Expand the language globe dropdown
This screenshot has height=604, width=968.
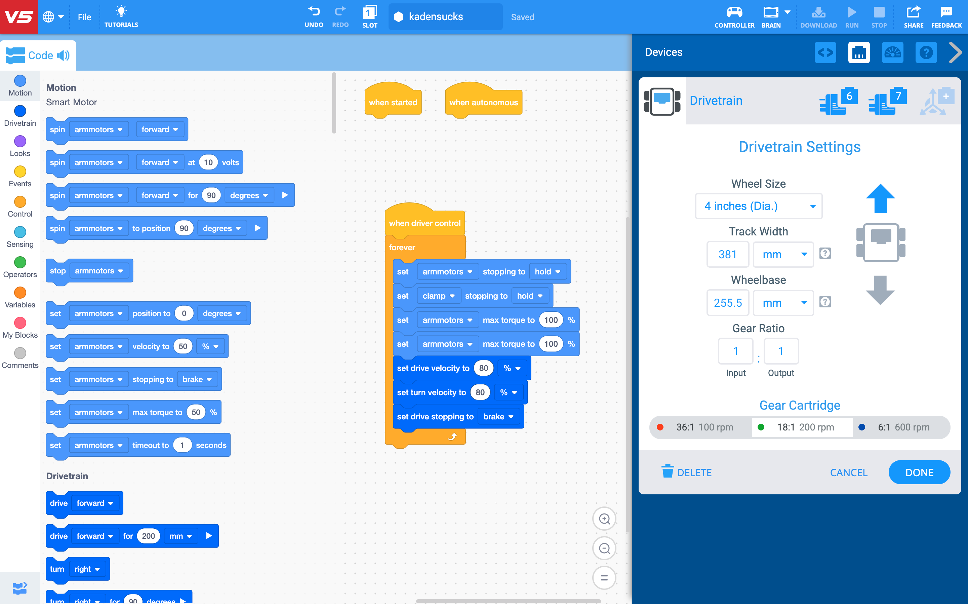pos(53,17)
